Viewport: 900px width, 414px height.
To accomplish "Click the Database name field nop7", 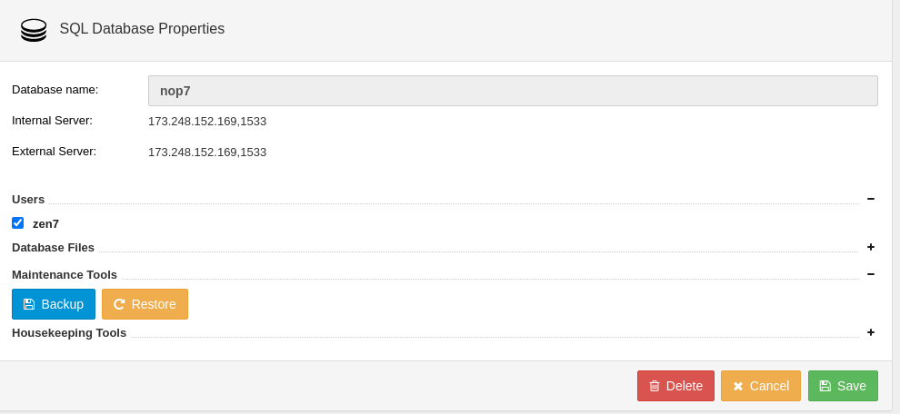I will coord(513,91).
